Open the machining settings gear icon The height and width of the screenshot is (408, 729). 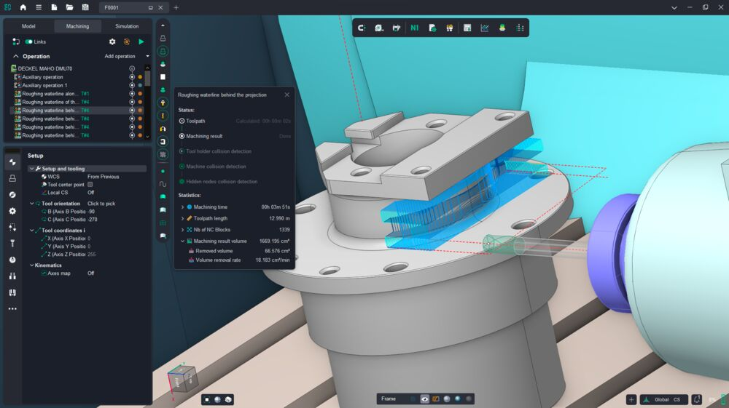point(112,41)
